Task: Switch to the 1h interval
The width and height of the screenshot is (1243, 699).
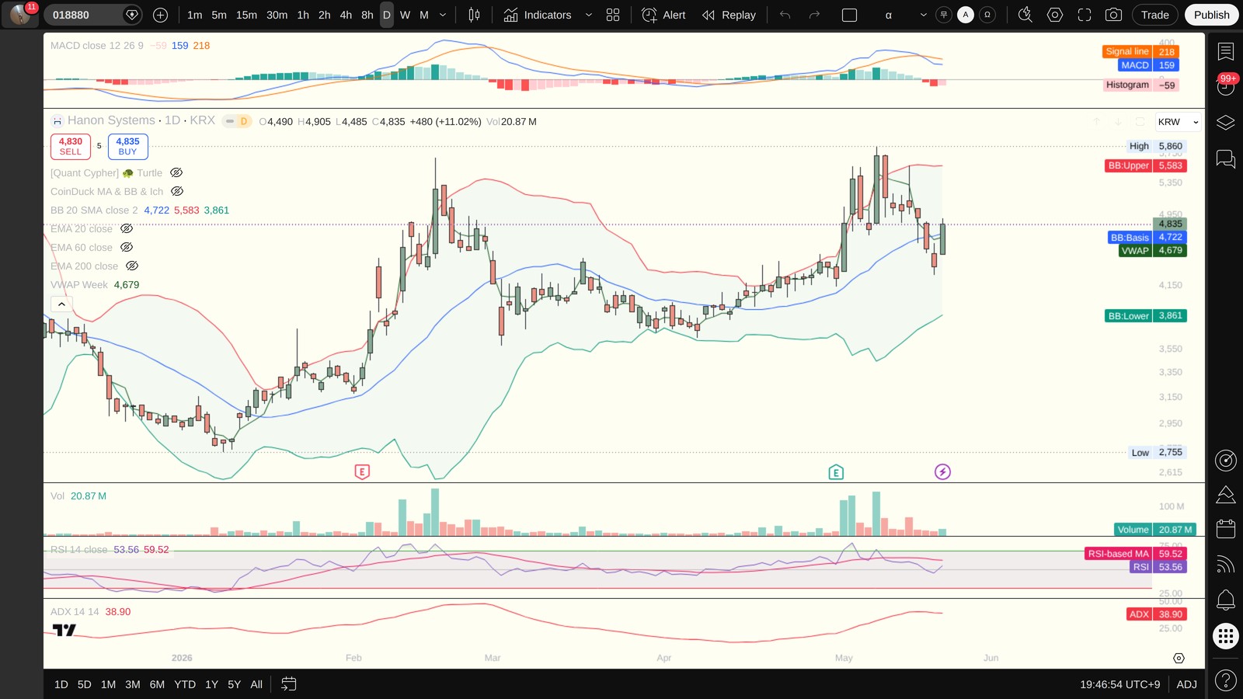Action: (303, 15)
